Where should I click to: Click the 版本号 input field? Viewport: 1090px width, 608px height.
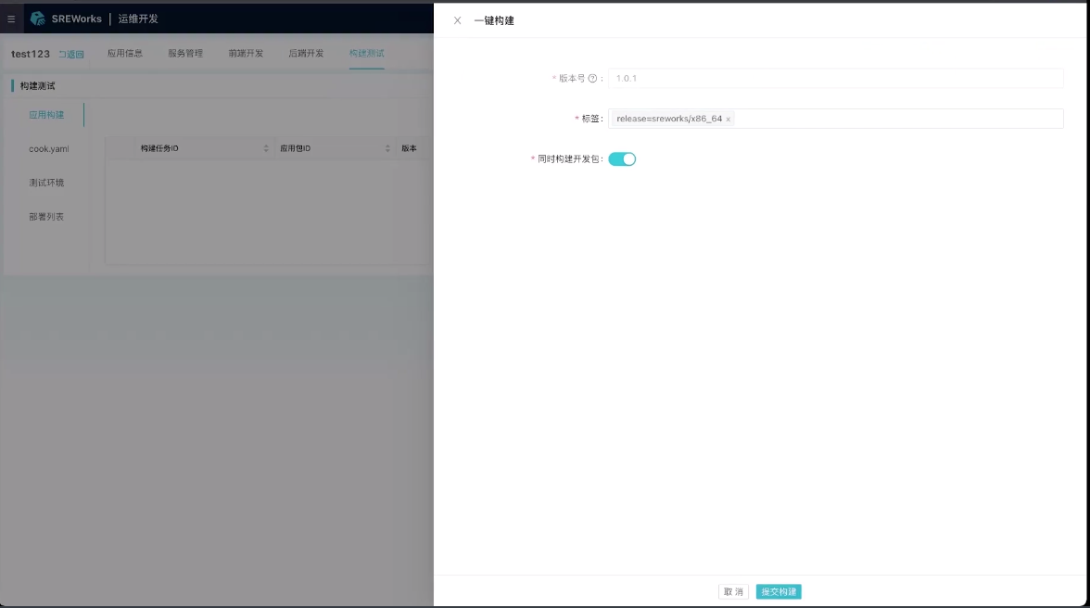point(834,79)
